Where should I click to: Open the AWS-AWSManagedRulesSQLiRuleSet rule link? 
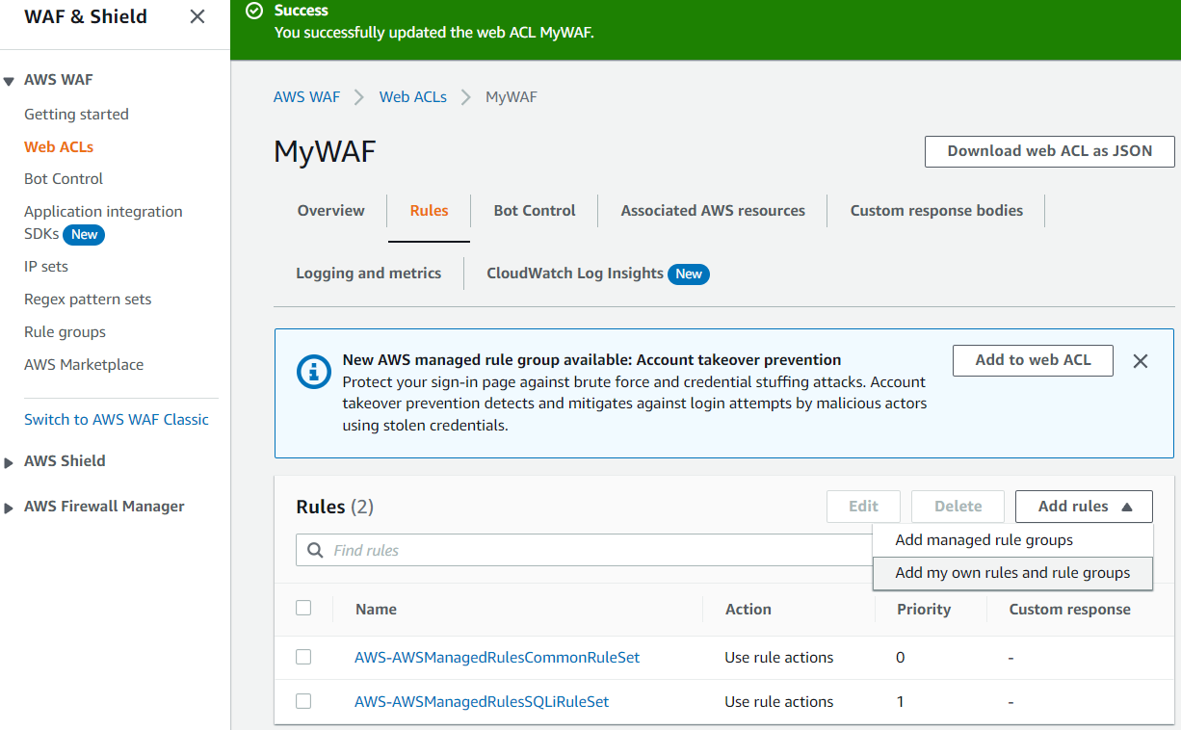(482, 702)
